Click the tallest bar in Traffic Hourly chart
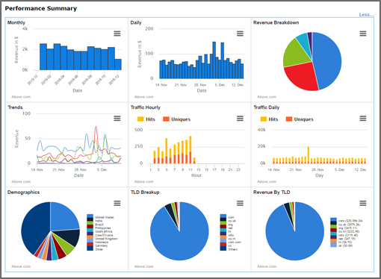The image size is (381, 279). [x=190, y=150]
